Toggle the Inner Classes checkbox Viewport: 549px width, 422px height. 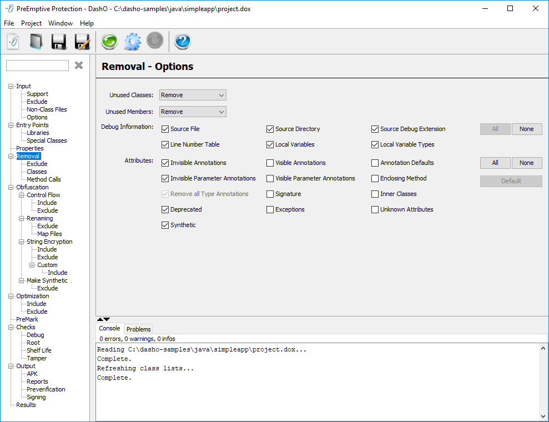tap(375, 194)
